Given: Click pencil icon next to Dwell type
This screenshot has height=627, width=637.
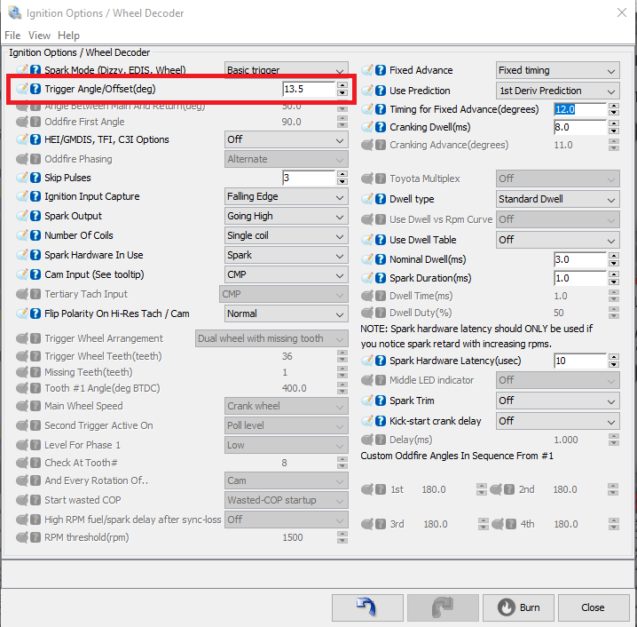Looking at the screenshot, I should tap(367, 199).
